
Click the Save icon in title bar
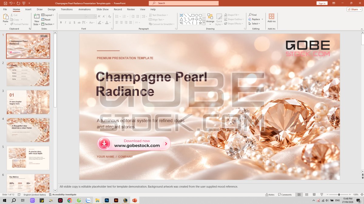5,3
